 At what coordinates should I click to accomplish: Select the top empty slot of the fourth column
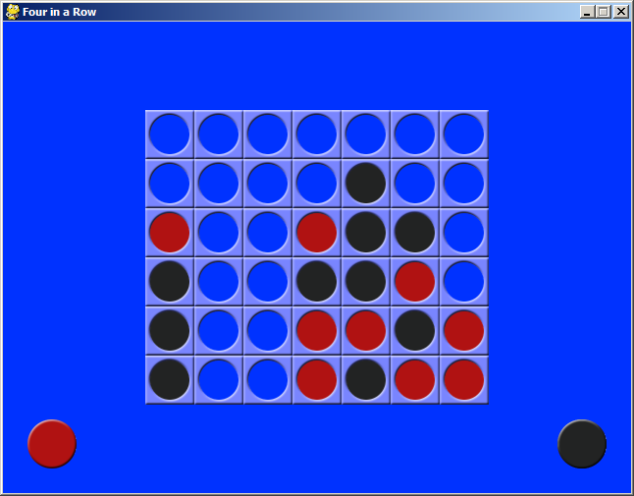point(317,135)
